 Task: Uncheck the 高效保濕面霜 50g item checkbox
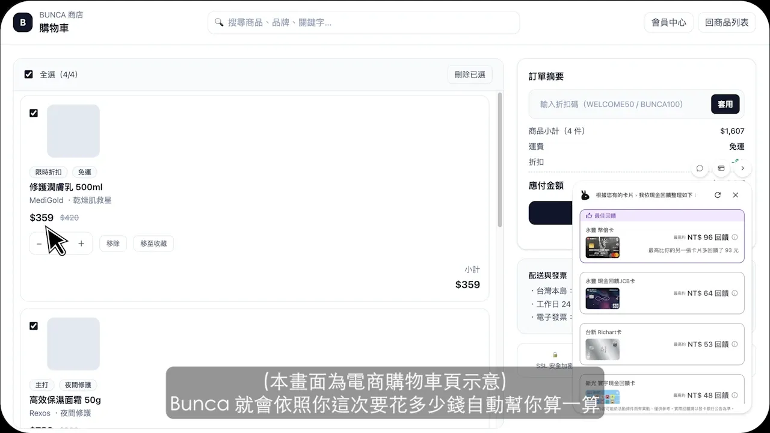tap(34, 326)
